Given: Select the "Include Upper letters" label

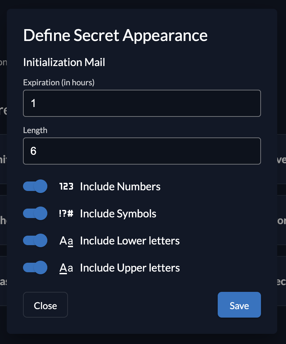Looking at the screenshot, I should click(130, 268).
